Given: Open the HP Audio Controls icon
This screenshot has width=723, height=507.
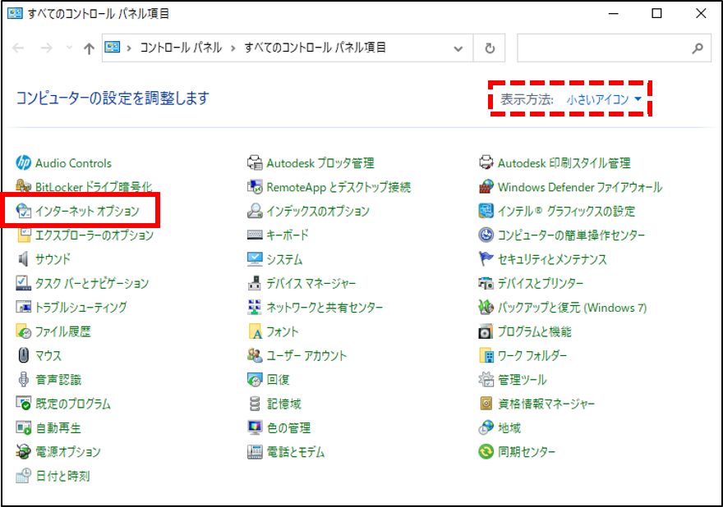Looking at the screenshot, I should pyautogui.click(x=23, y=162).
